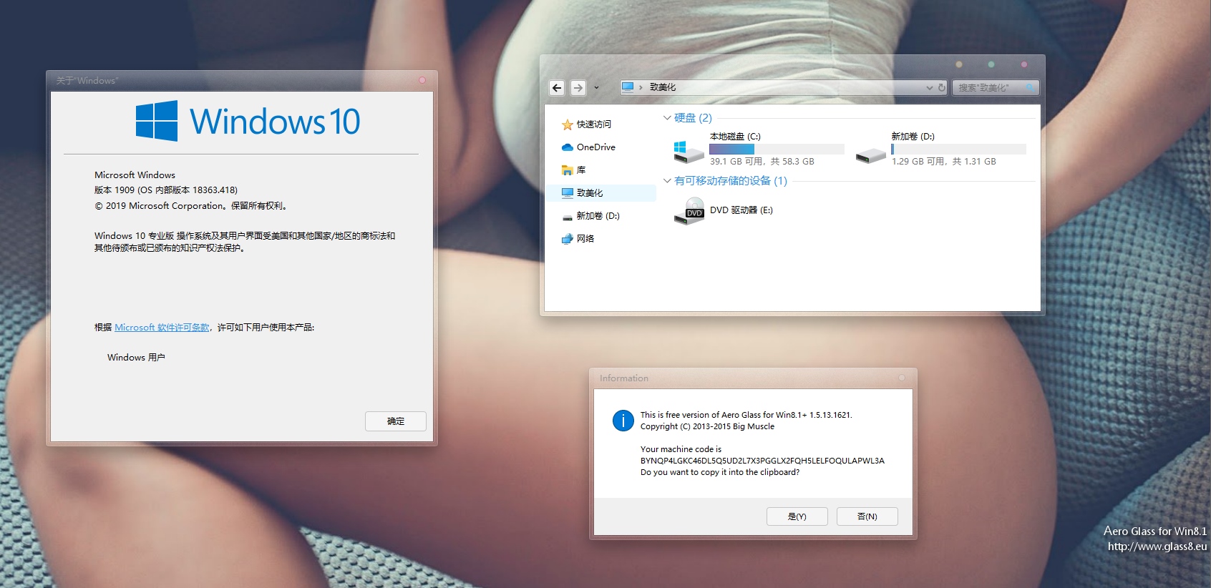Click 是(Y) in Information dialog

point(797,516)
